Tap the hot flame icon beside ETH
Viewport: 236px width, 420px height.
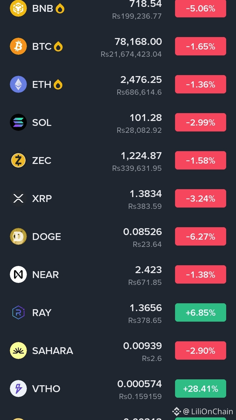pyautogui.click(x=58, y=85)
